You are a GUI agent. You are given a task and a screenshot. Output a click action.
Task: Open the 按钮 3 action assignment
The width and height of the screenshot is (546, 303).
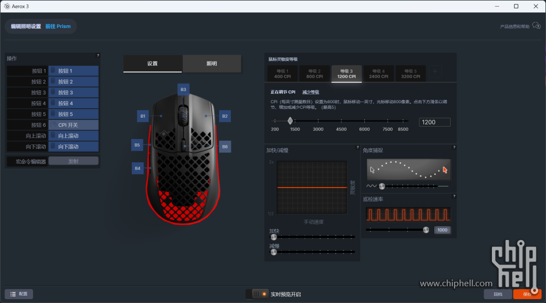(x=74, y=92)
